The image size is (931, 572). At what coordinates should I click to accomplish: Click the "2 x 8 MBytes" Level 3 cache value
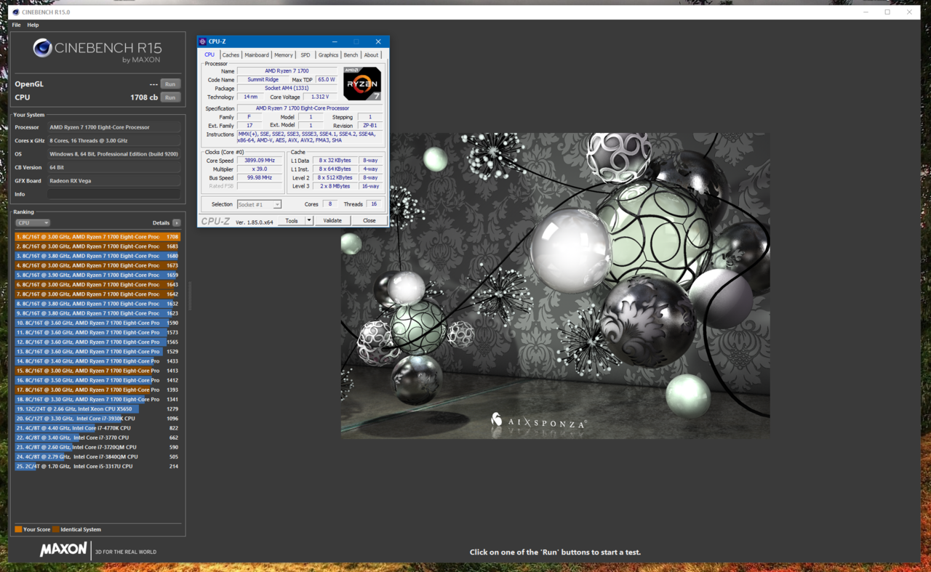[335, 186]
